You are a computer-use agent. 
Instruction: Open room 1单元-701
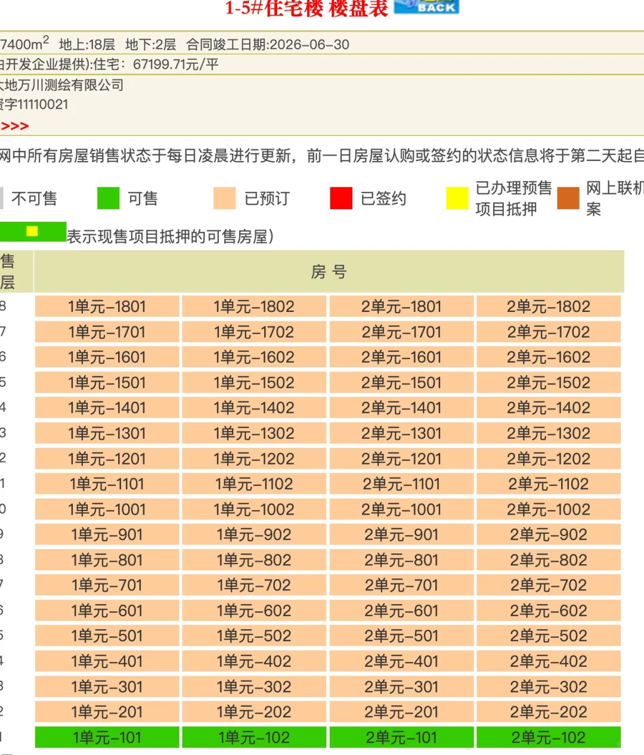(107, 585)
